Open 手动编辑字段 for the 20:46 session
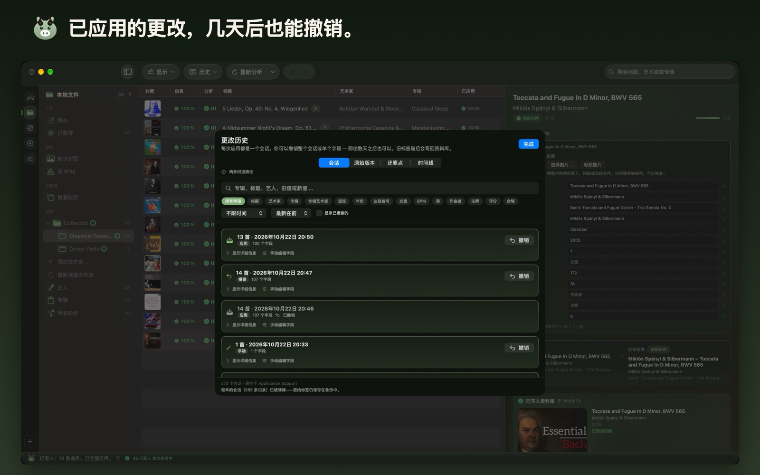The width and height of the screenshot is (760, 475). (x=278, y=325)
